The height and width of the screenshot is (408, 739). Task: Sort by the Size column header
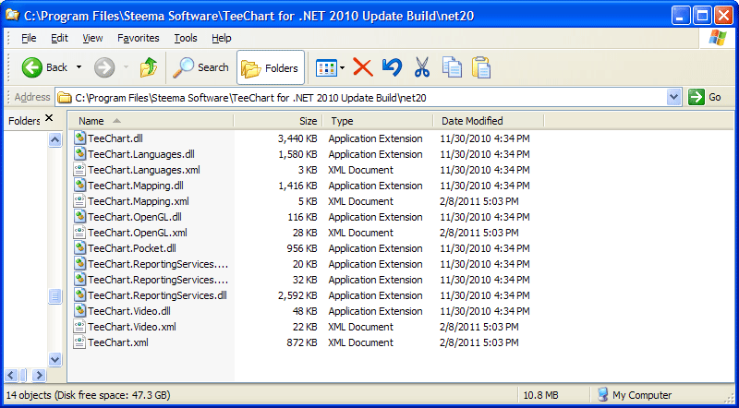click(x=278, y=121)
